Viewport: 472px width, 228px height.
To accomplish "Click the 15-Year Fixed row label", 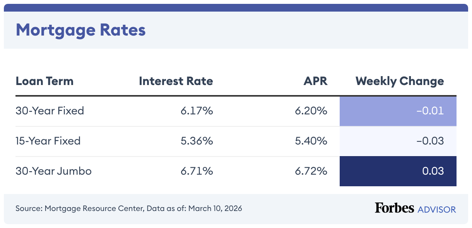I will [x=48, y=141].
